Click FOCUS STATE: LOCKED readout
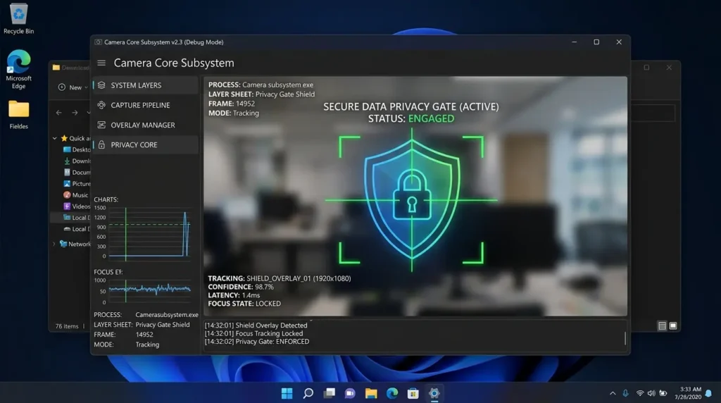Image resolution: width=721 pixels, height=403 pixels. (x=244, y=304)
